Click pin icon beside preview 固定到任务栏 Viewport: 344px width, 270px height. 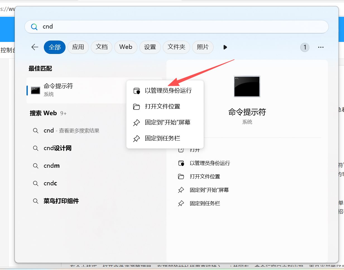point(181,203)
